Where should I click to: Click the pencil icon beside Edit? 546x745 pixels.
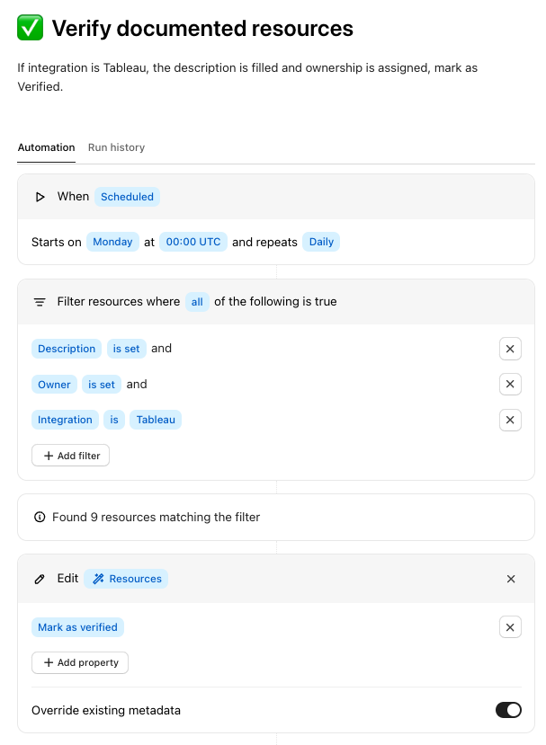pyautogui.click(x=40, y=579)
